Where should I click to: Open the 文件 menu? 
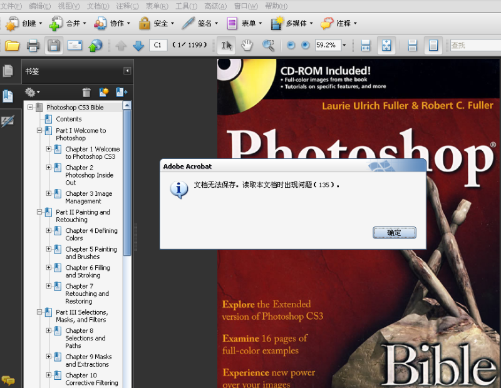point(11,6)
